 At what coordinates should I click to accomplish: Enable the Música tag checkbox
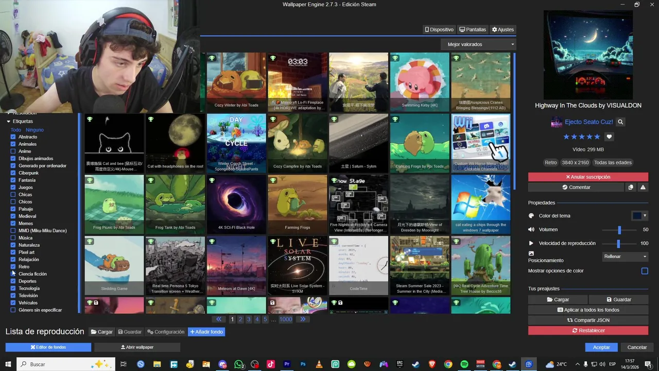click(x=13, y=238)
